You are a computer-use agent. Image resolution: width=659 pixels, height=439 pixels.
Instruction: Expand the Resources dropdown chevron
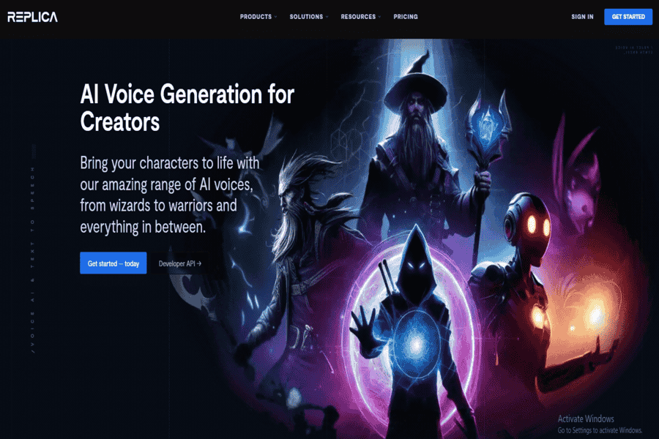pos(379,17)
